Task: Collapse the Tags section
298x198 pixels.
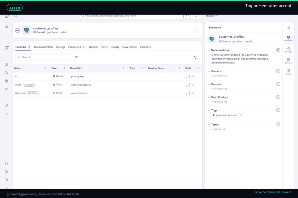Action: click(x=209, y=110)
